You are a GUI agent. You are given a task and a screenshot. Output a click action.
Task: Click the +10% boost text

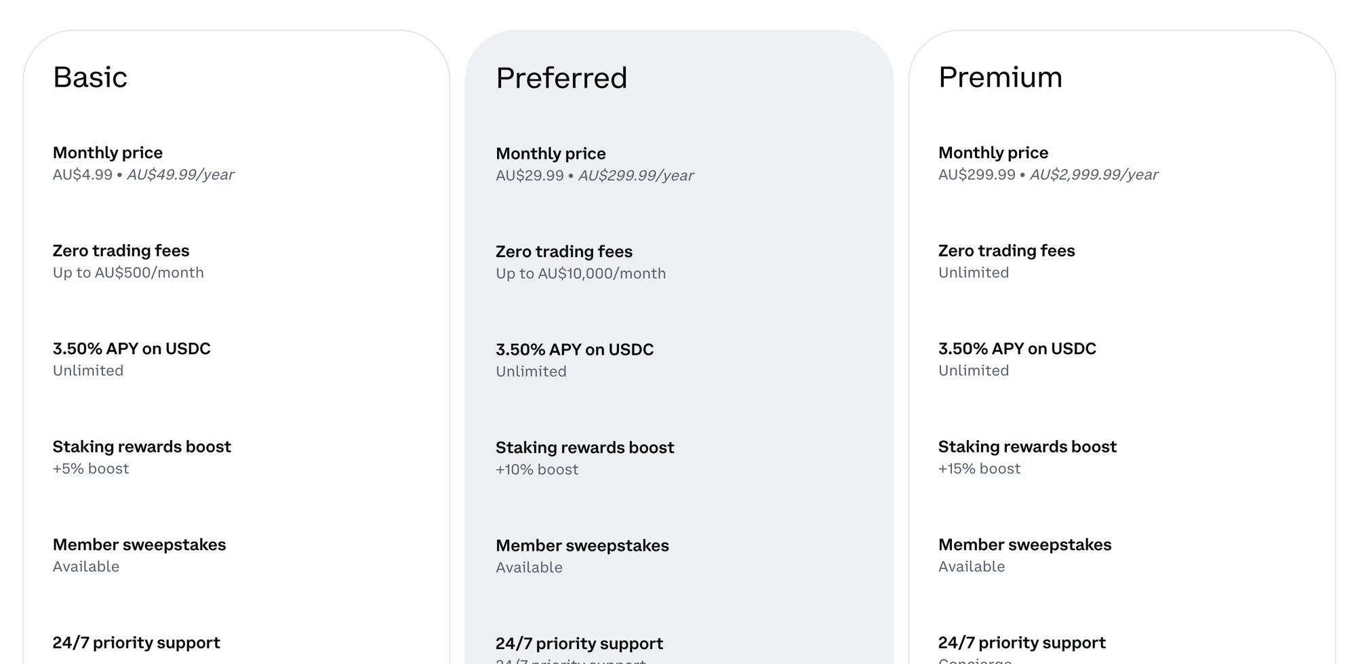[x=537, y=469]
